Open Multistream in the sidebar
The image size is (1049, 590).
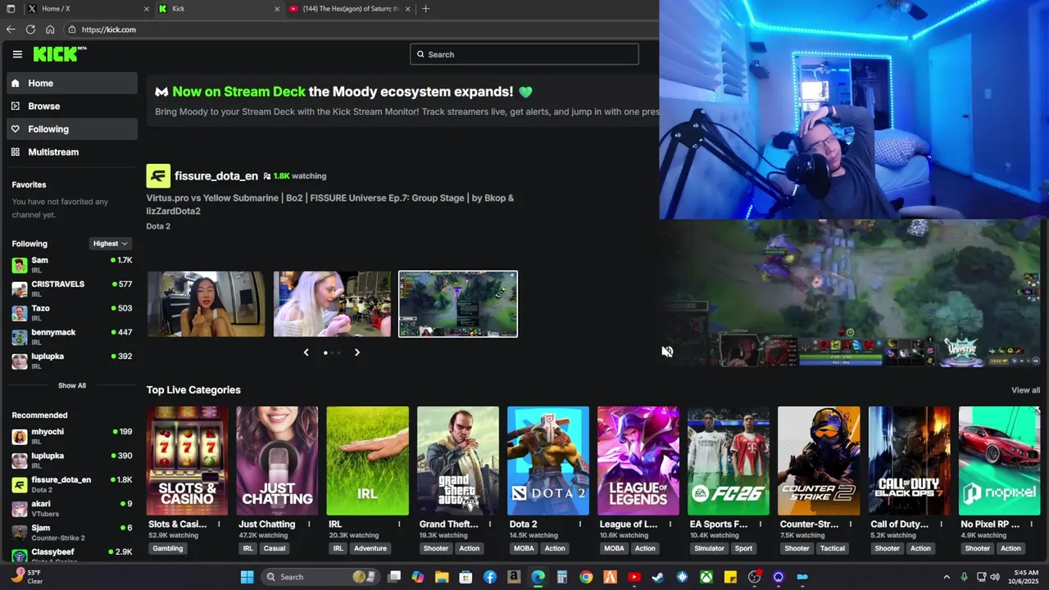click(72, 152)
